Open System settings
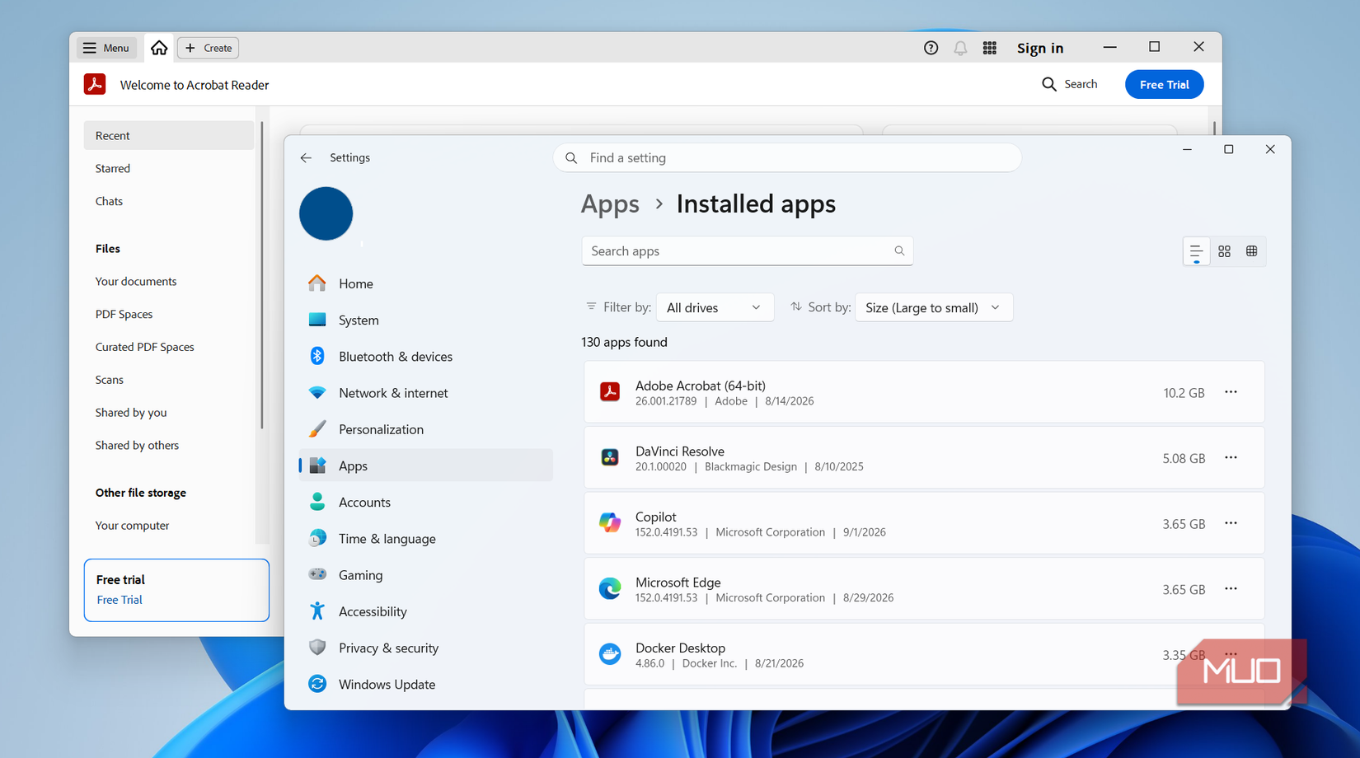 [425, 320]
